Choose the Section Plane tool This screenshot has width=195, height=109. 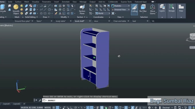click(82, 10)
